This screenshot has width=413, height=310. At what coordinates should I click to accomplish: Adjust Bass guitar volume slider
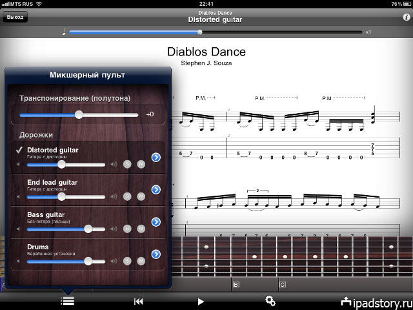coord(88,229)
